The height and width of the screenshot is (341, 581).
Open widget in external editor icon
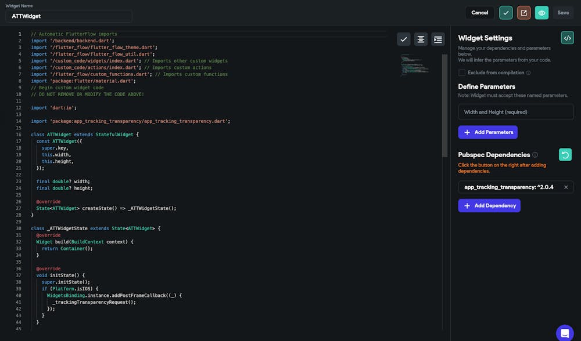coord(523,13)
